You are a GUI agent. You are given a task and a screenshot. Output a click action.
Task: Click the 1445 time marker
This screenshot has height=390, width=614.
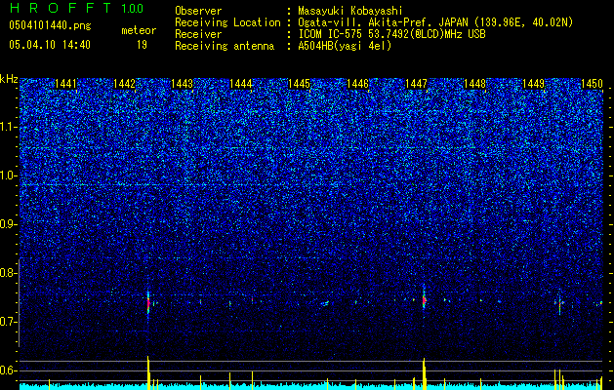point(299,84)
